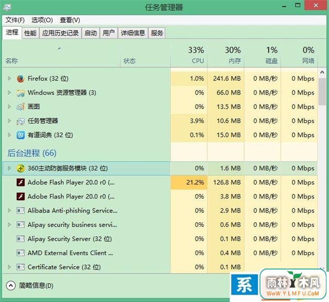Click the Alibaba Anti-phishing Service icon
Image resolution: width=329 pixels, height=302 pixels.
(21, 210)
